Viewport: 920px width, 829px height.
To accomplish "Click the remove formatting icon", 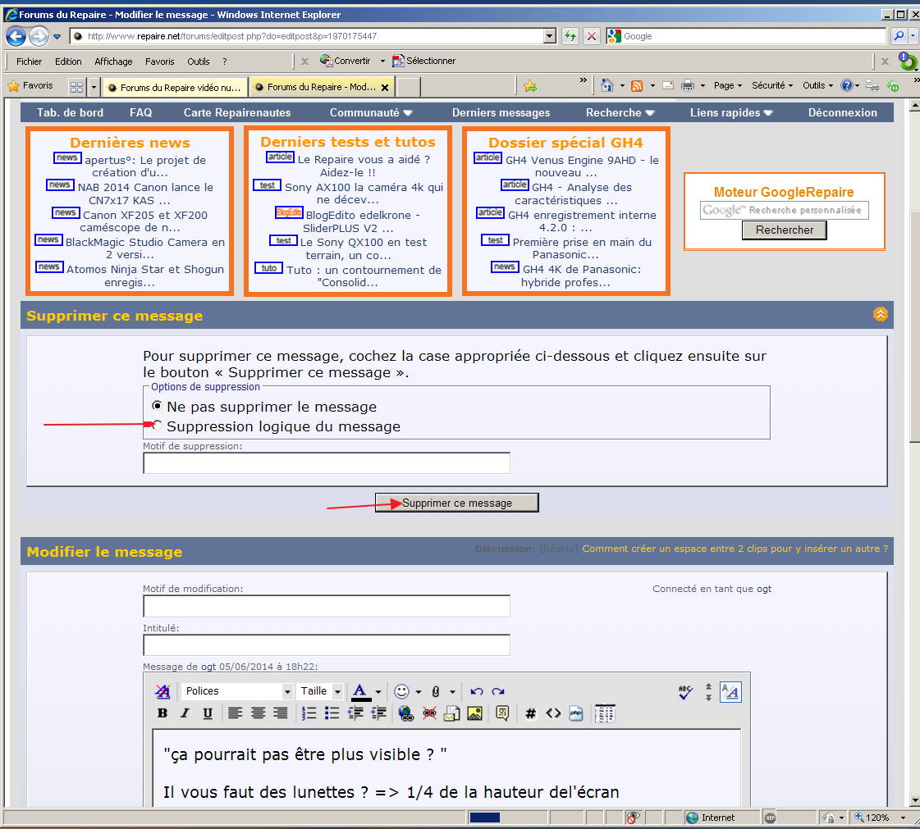I will [x=162, y=691].
